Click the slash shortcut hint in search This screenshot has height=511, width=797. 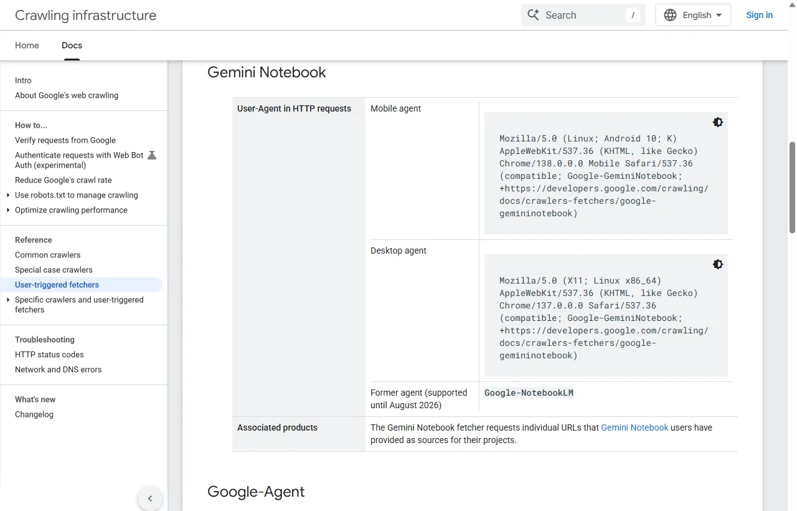click(x=633, y=15)
